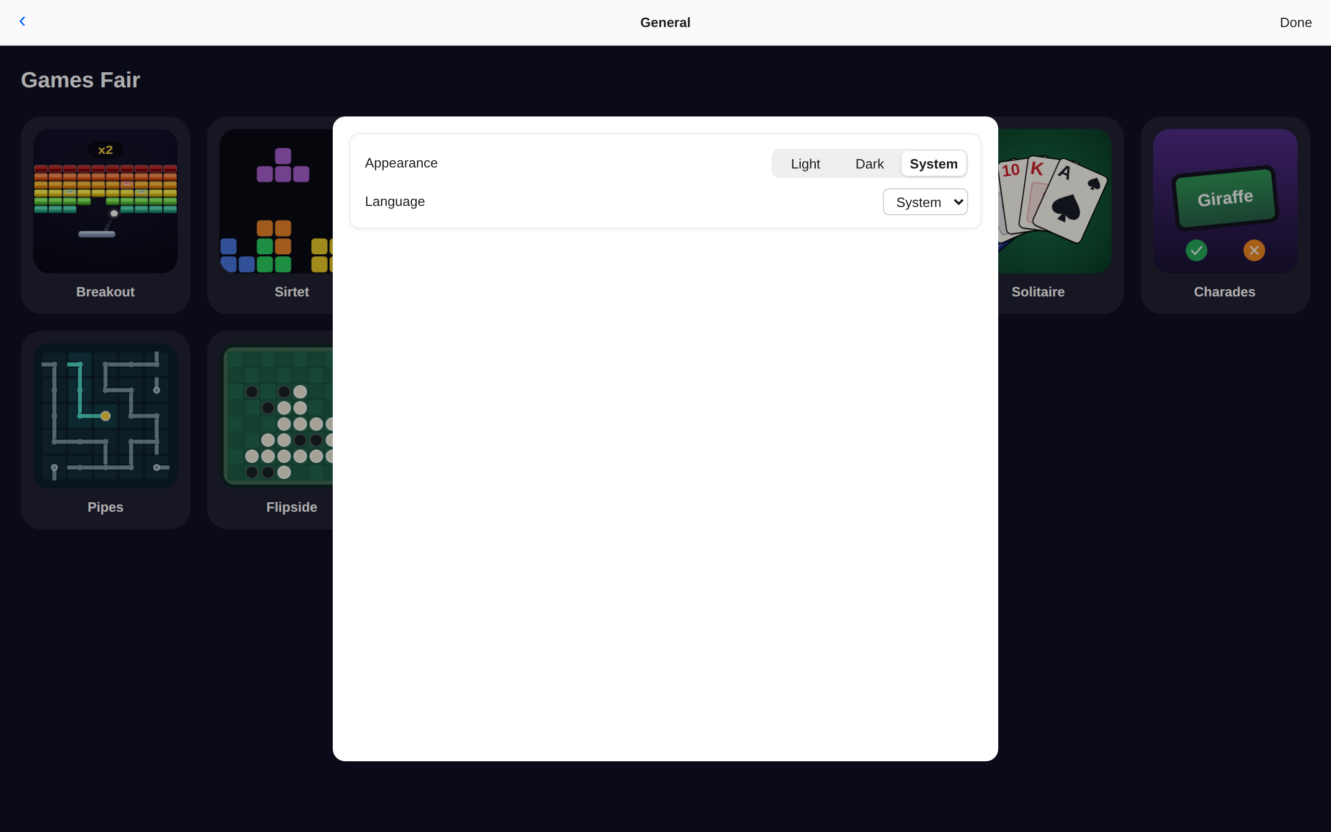This screenshot has width=1331, height=832.
Task: Tap Done to close settings
Action: pos(1295,22)
